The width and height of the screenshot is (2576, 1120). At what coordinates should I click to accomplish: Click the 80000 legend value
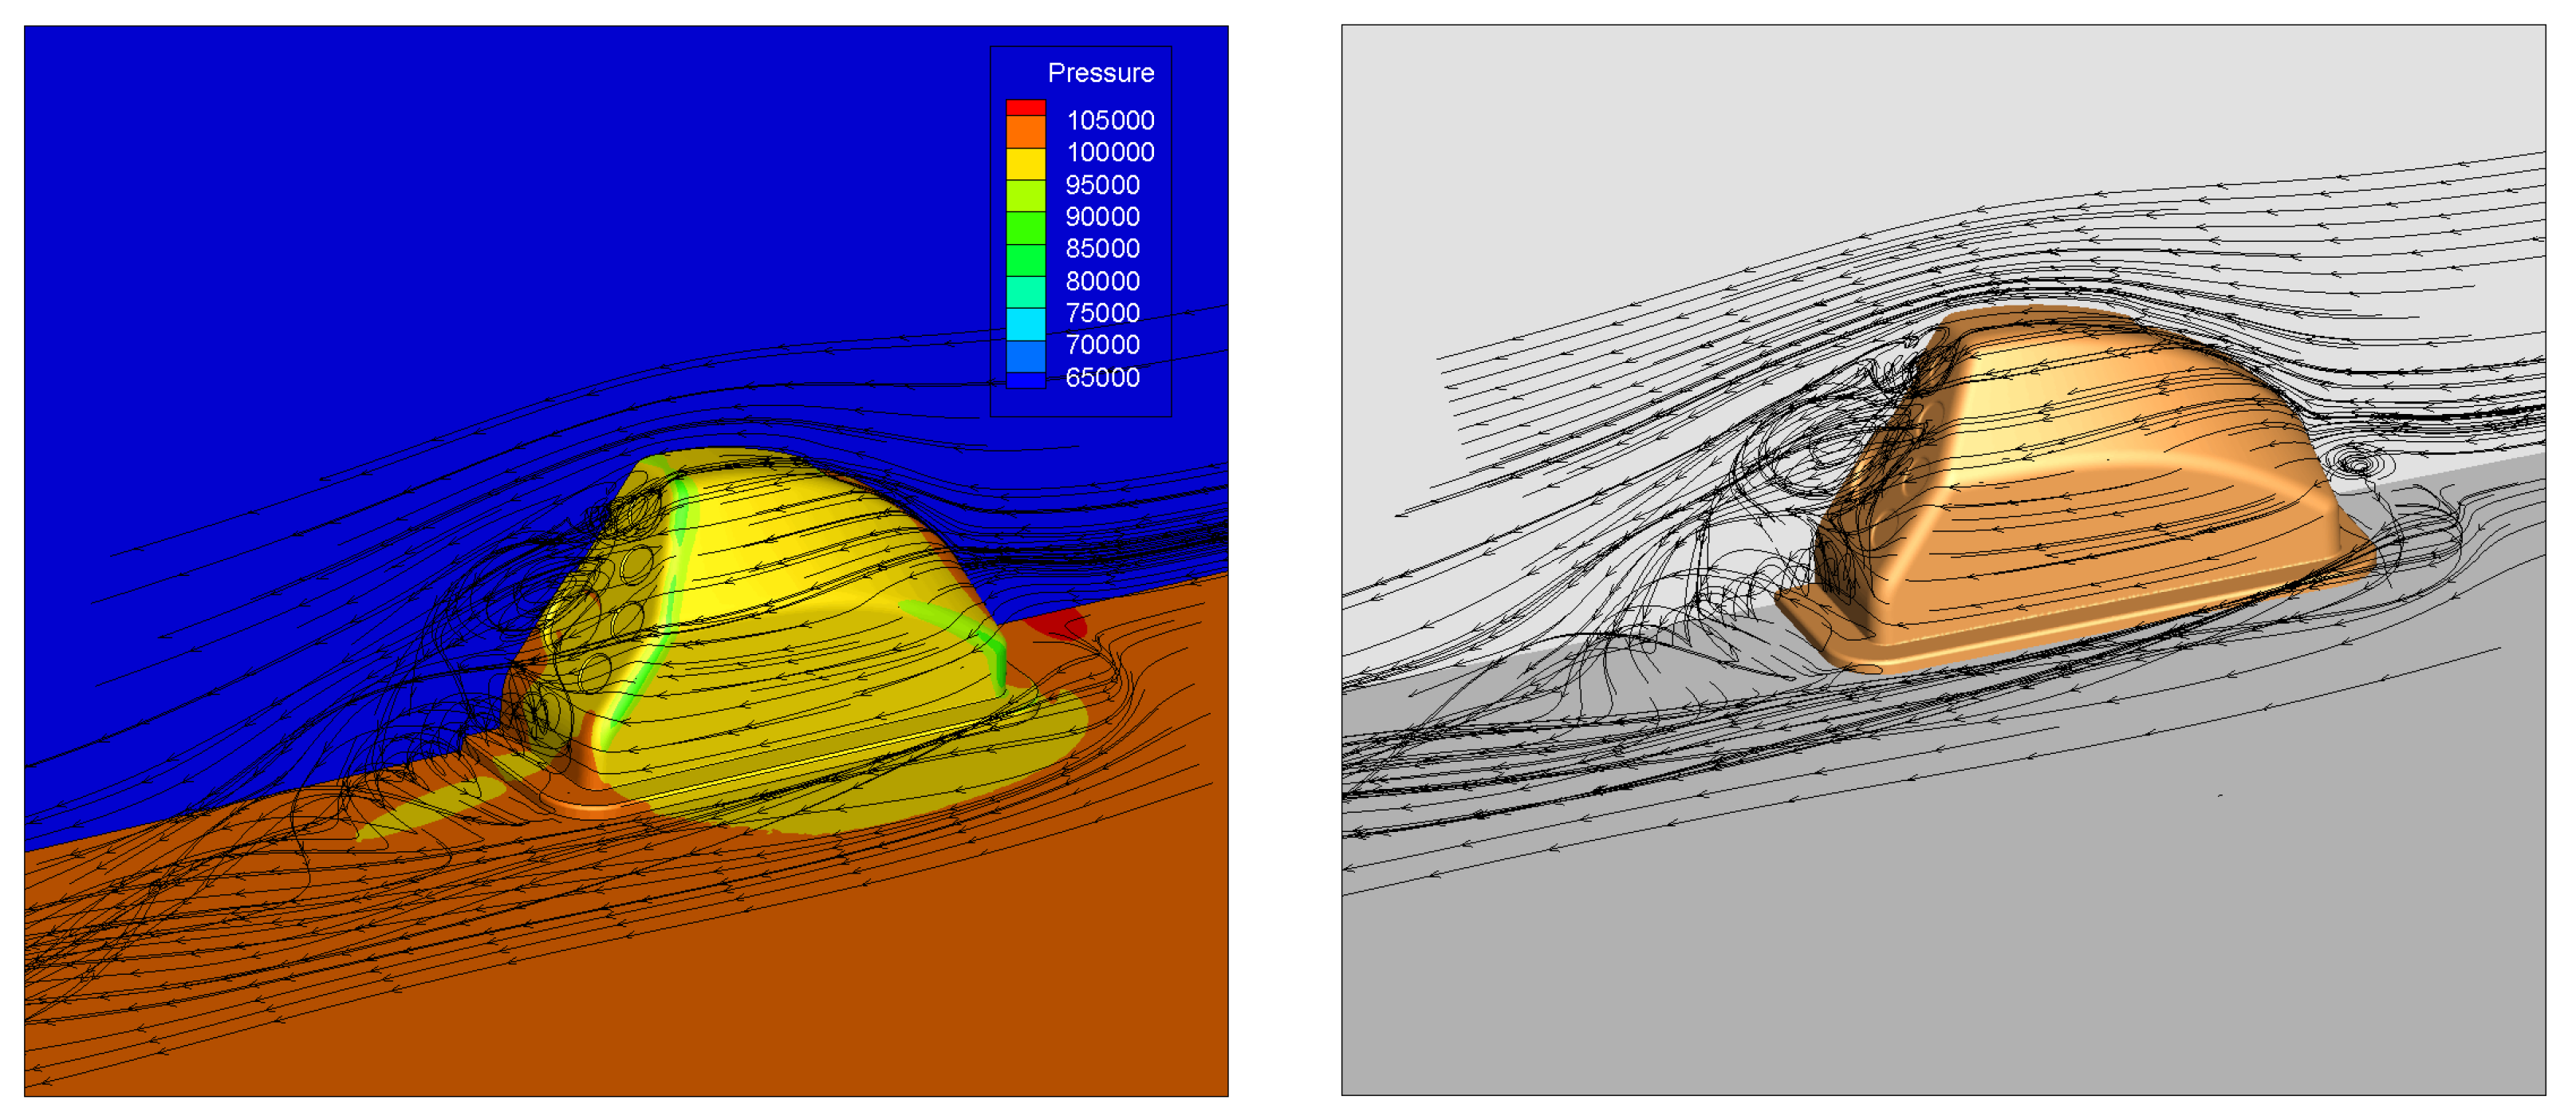(1102, 281)
